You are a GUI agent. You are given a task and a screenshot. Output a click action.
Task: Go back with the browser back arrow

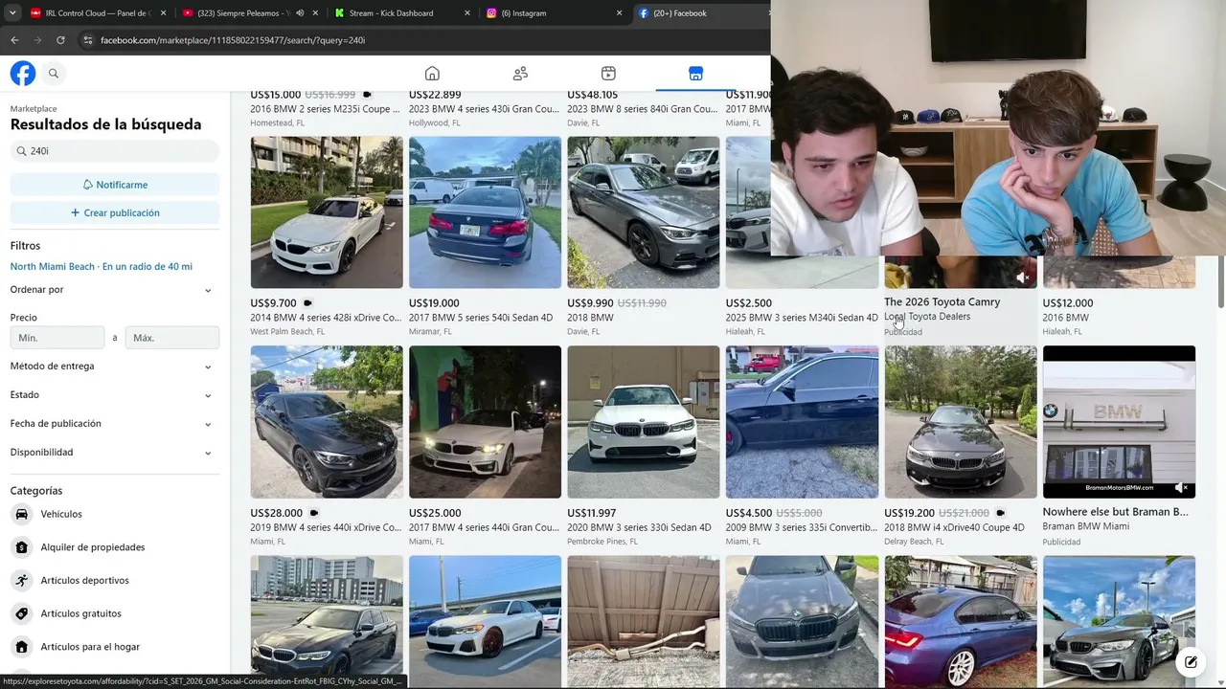14,40
